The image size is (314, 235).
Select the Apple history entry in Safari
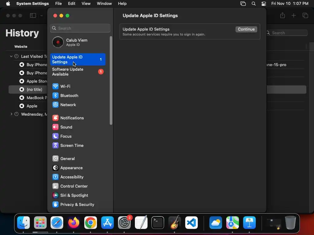tap(32, 106)
